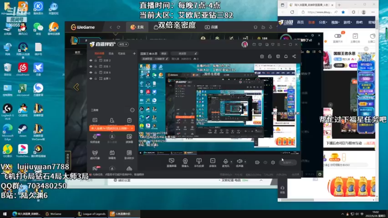This screenshot has width=388, height=218.
Task: Click the recording camera icon beside preview eye
Action: click(x=257, y=162)
